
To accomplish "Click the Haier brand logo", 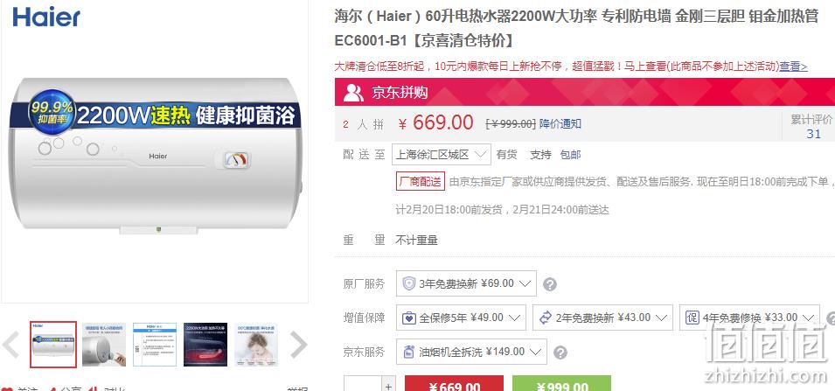I will 46,17.
